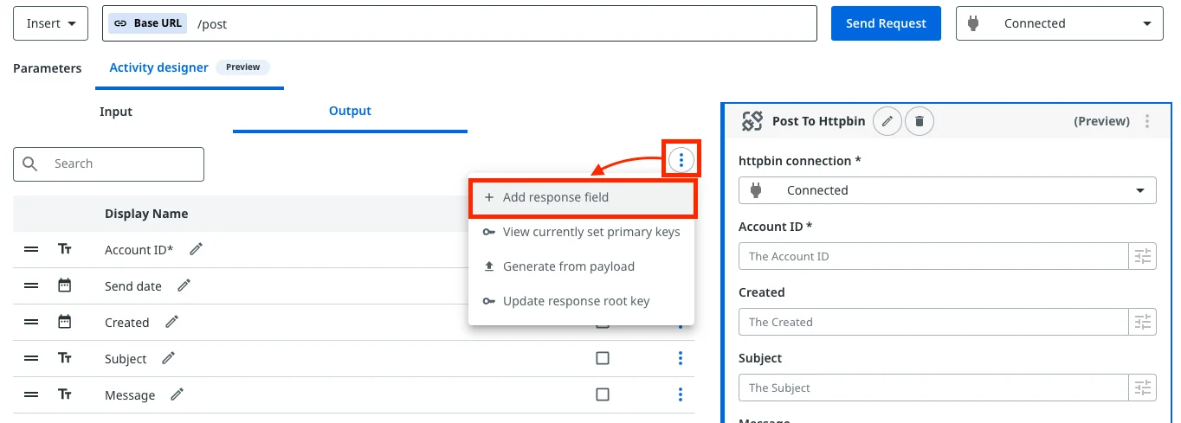Tick the checkbox in the Subject row
This screenshot has height=423, width=1181.
(603, 358)
